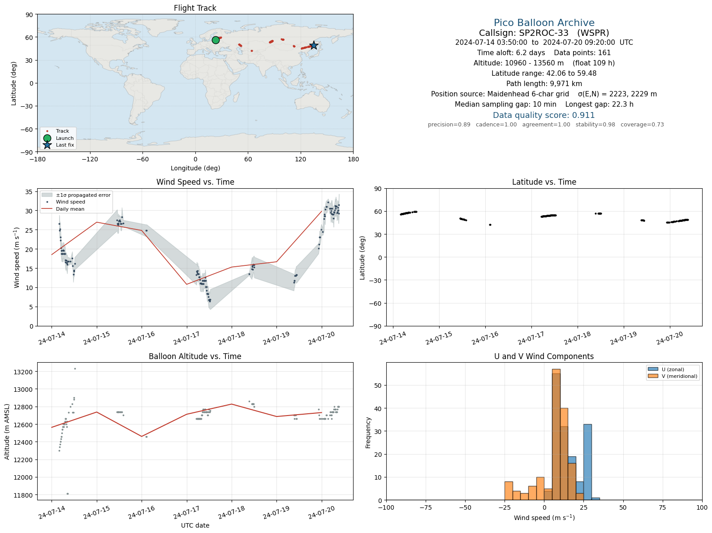Click the Pico Balloon Archive heading
712x533 pixels.
click(544, 23)
